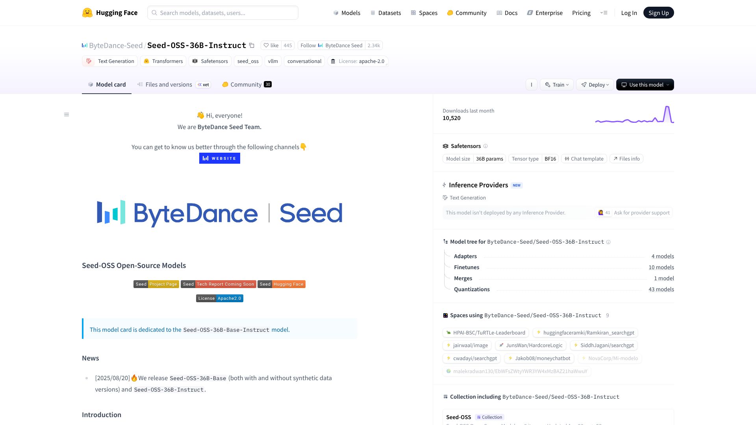Open the 43 models Quantizations link

point(661,289)
